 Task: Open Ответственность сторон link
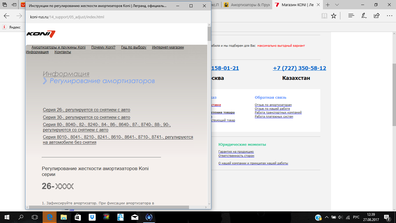click(236, 156)
